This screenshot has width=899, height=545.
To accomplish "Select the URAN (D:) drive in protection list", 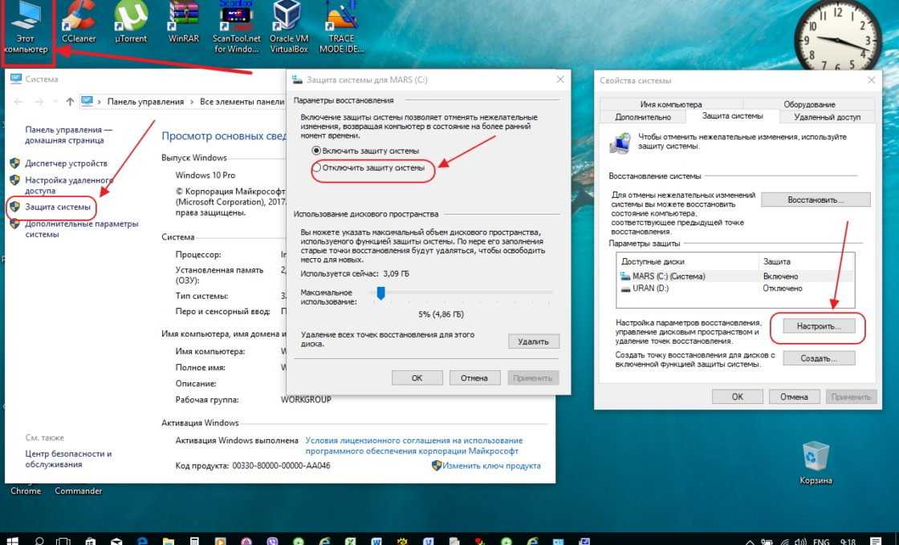I will pyautogui.click(x=650, y=289).
